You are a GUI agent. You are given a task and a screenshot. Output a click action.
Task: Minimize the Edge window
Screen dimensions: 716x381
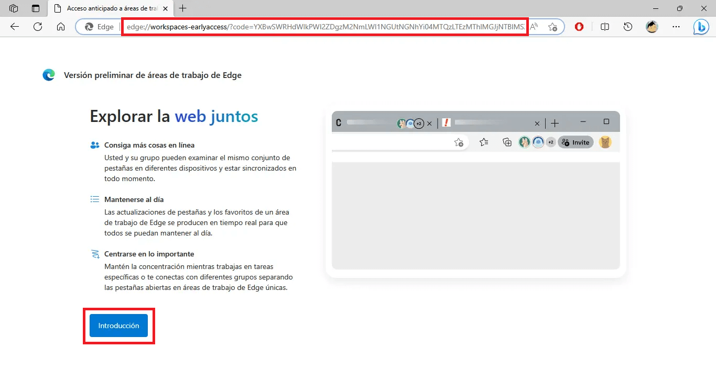[x=656, y=8]
